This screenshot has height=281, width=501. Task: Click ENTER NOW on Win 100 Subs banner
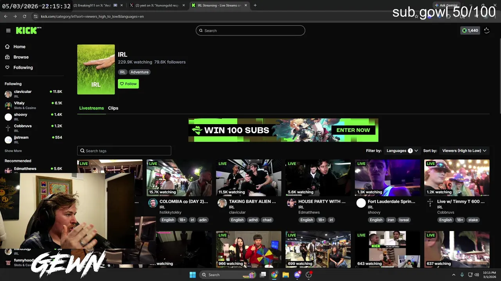pos(353,130)
